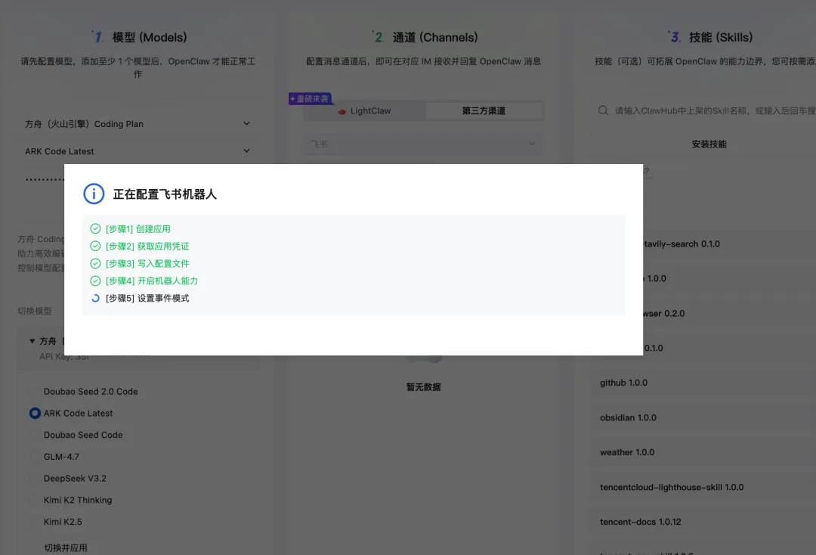
Task: Click the green check icon for 步骤2
Action: point(95,246)
